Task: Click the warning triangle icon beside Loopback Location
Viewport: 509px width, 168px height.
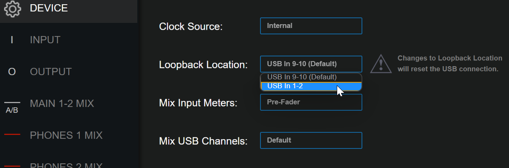Action: pyautogui.click(x=382, y=64)
